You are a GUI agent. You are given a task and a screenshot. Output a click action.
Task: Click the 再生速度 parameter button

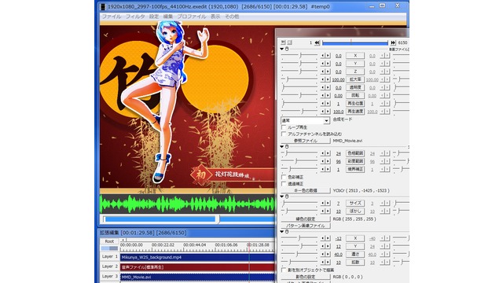coord(355,112)
